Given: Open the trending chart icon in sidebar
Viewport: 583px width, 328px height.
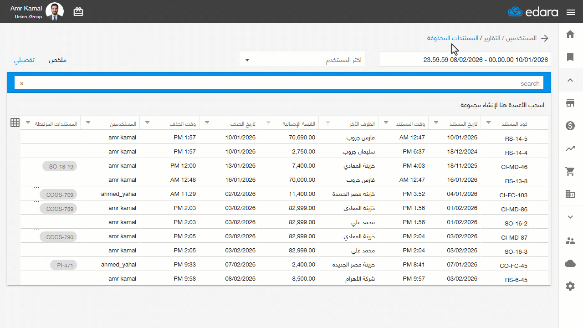Looking at the screenshot, I should coord(570,149).
